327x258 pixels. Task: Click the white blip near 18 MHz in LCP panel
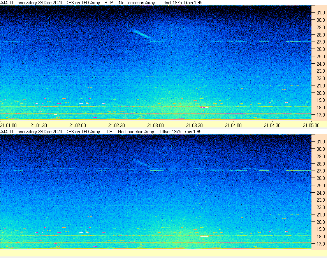coord(204,236)
